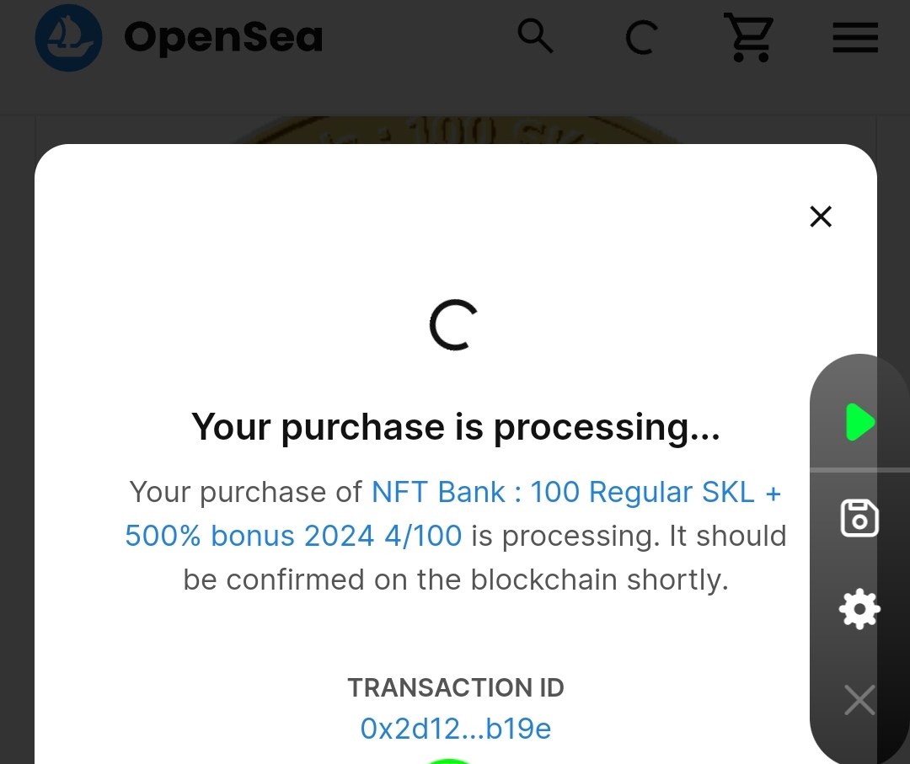Click the loading spinner in the header
The image size is (910, 764).
[640, 38]
